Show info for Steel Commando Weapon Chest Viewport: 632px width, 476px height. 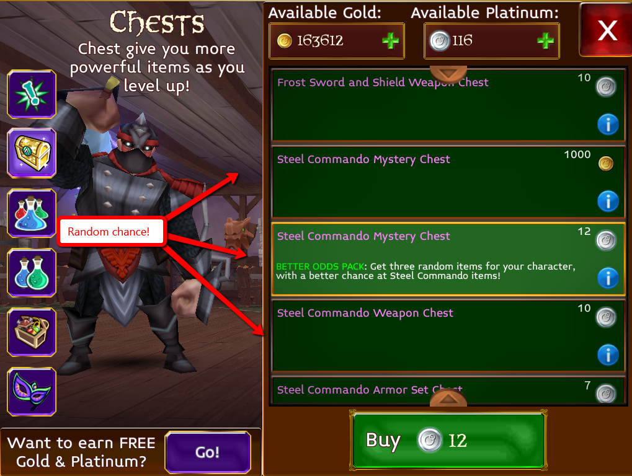coord(608,355)
